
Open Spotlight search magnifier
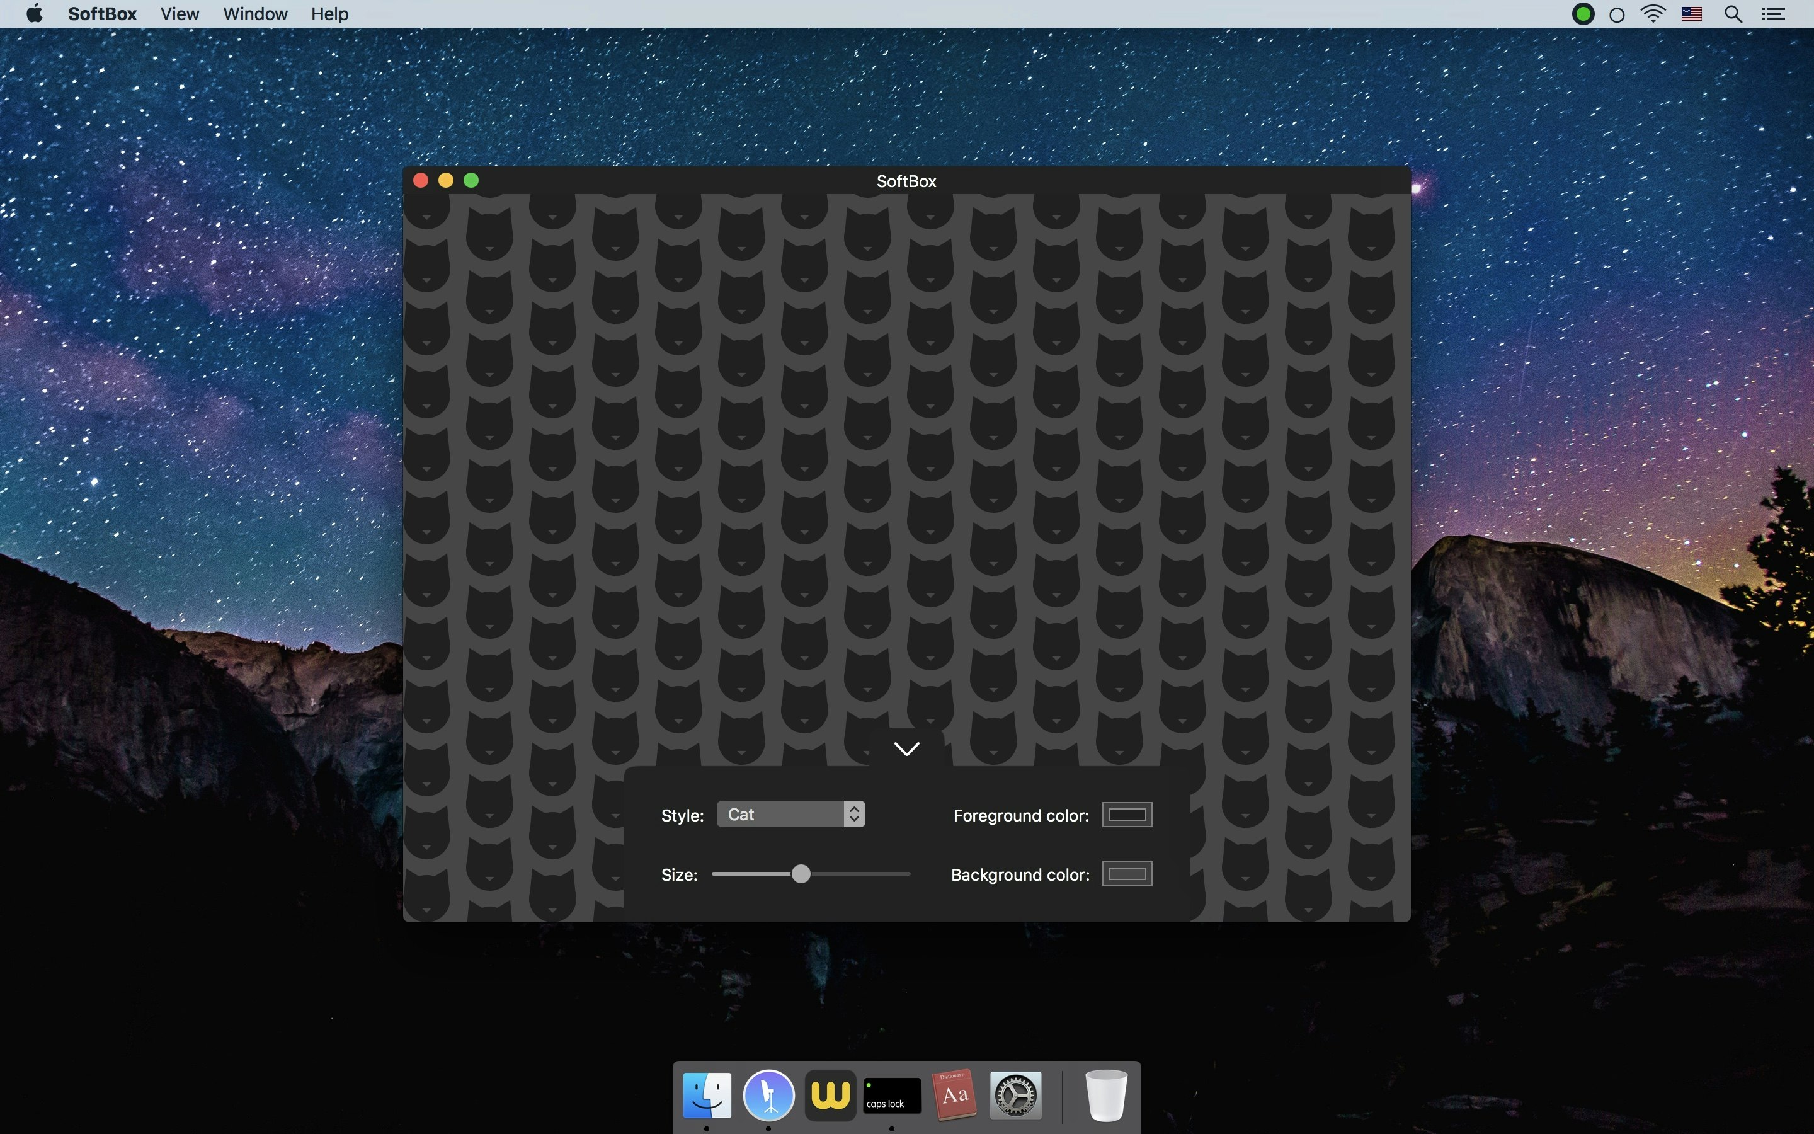[1733, 14]
